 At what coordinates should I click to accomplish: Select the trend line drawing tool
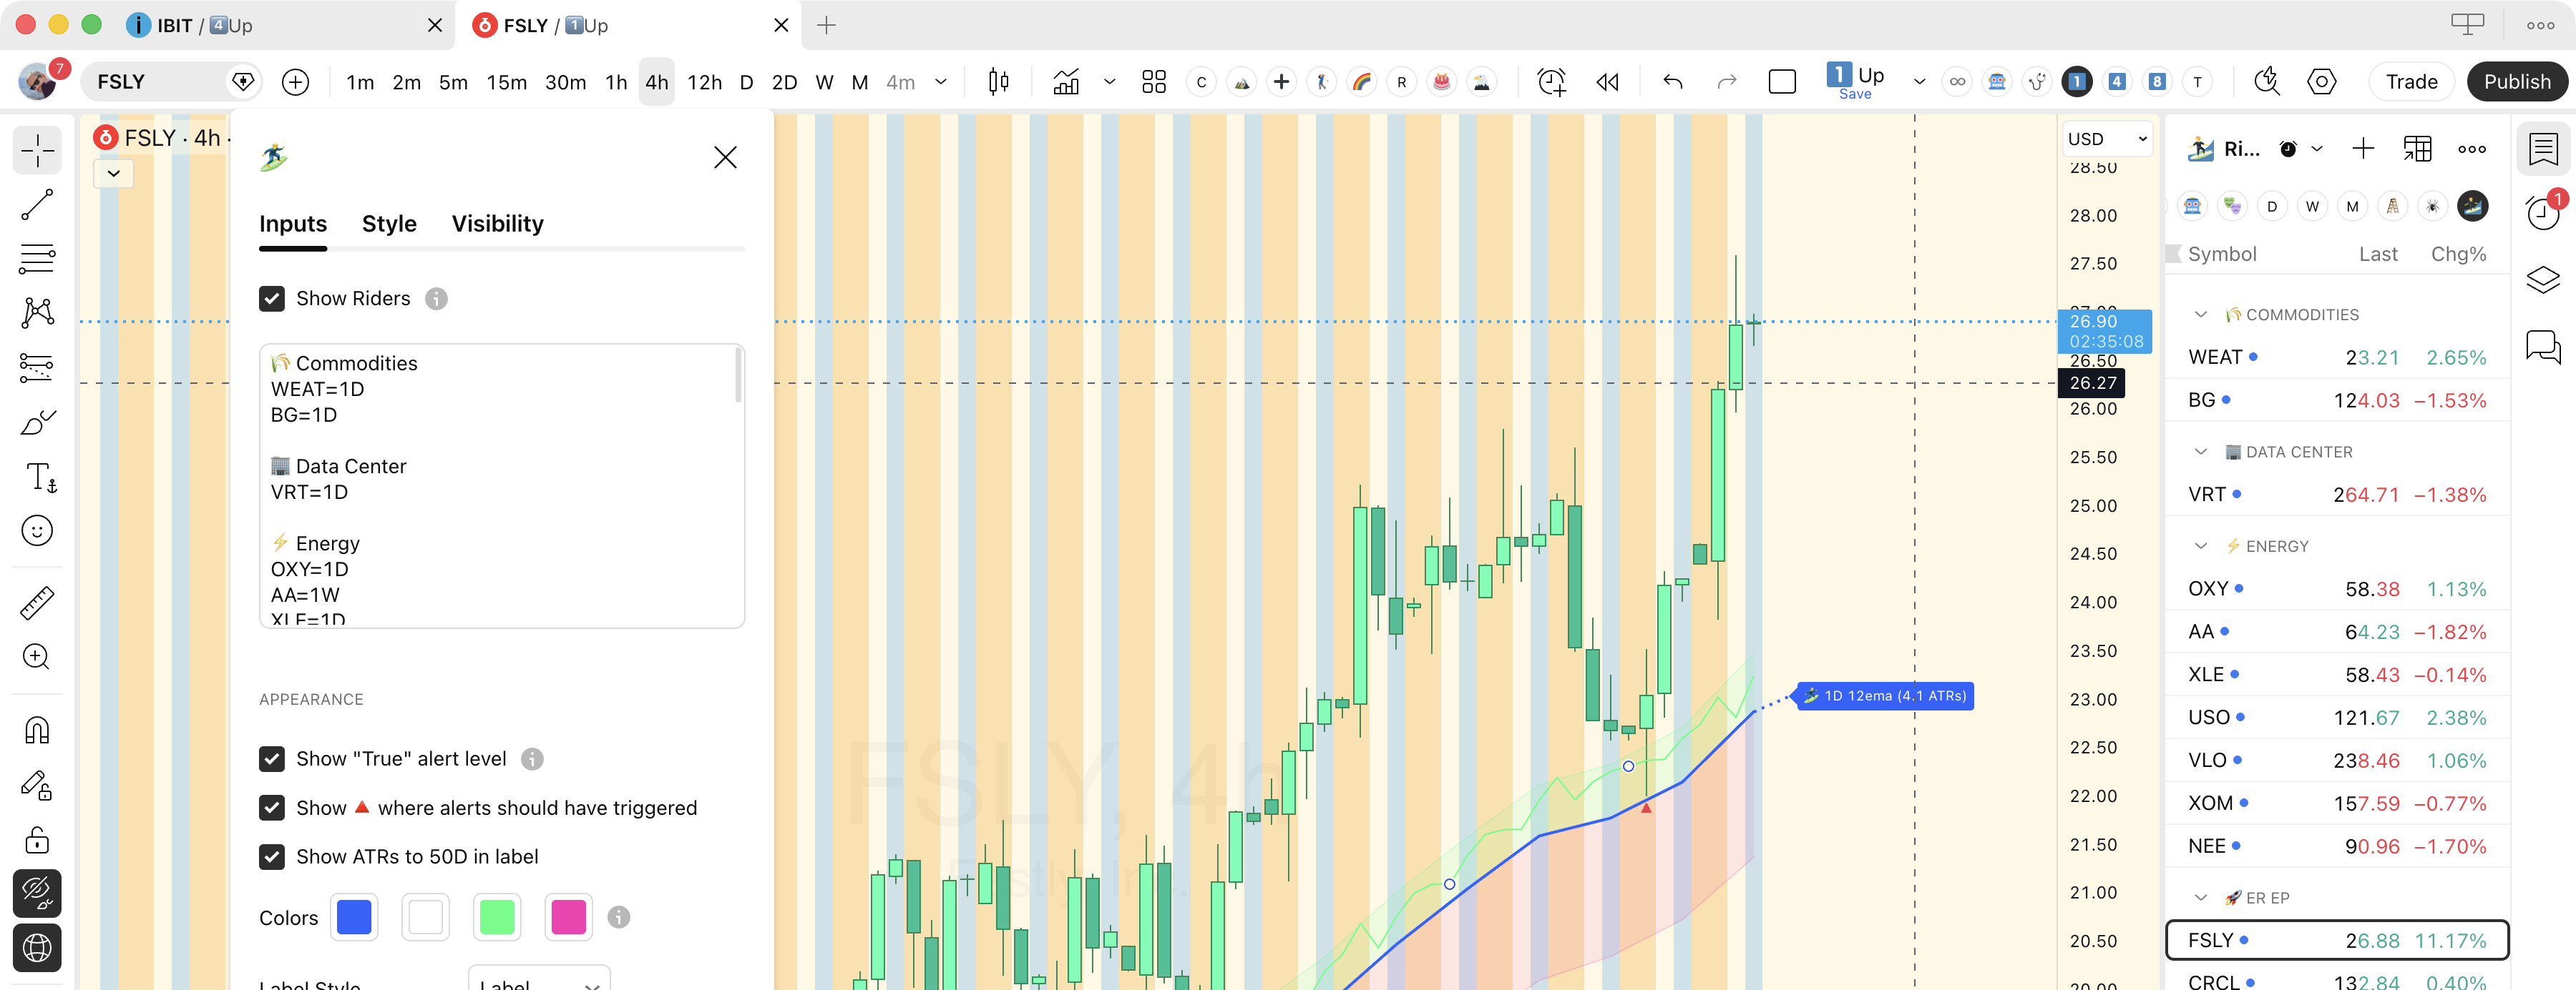(37, 205)
